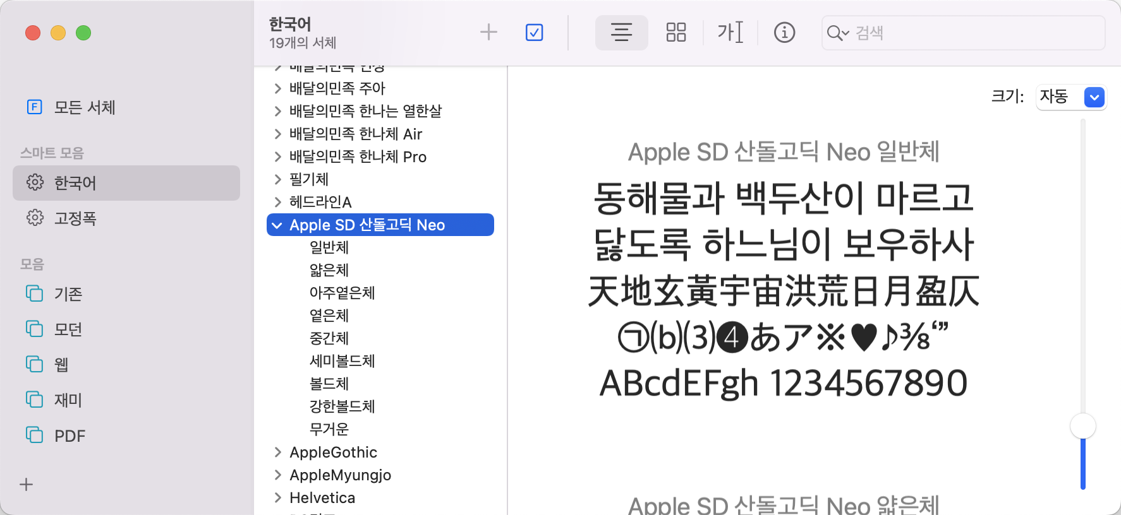This screenshot has height=515, width=1121.
Task: Expand the Helvetica font family
Action: click(278, 497)
